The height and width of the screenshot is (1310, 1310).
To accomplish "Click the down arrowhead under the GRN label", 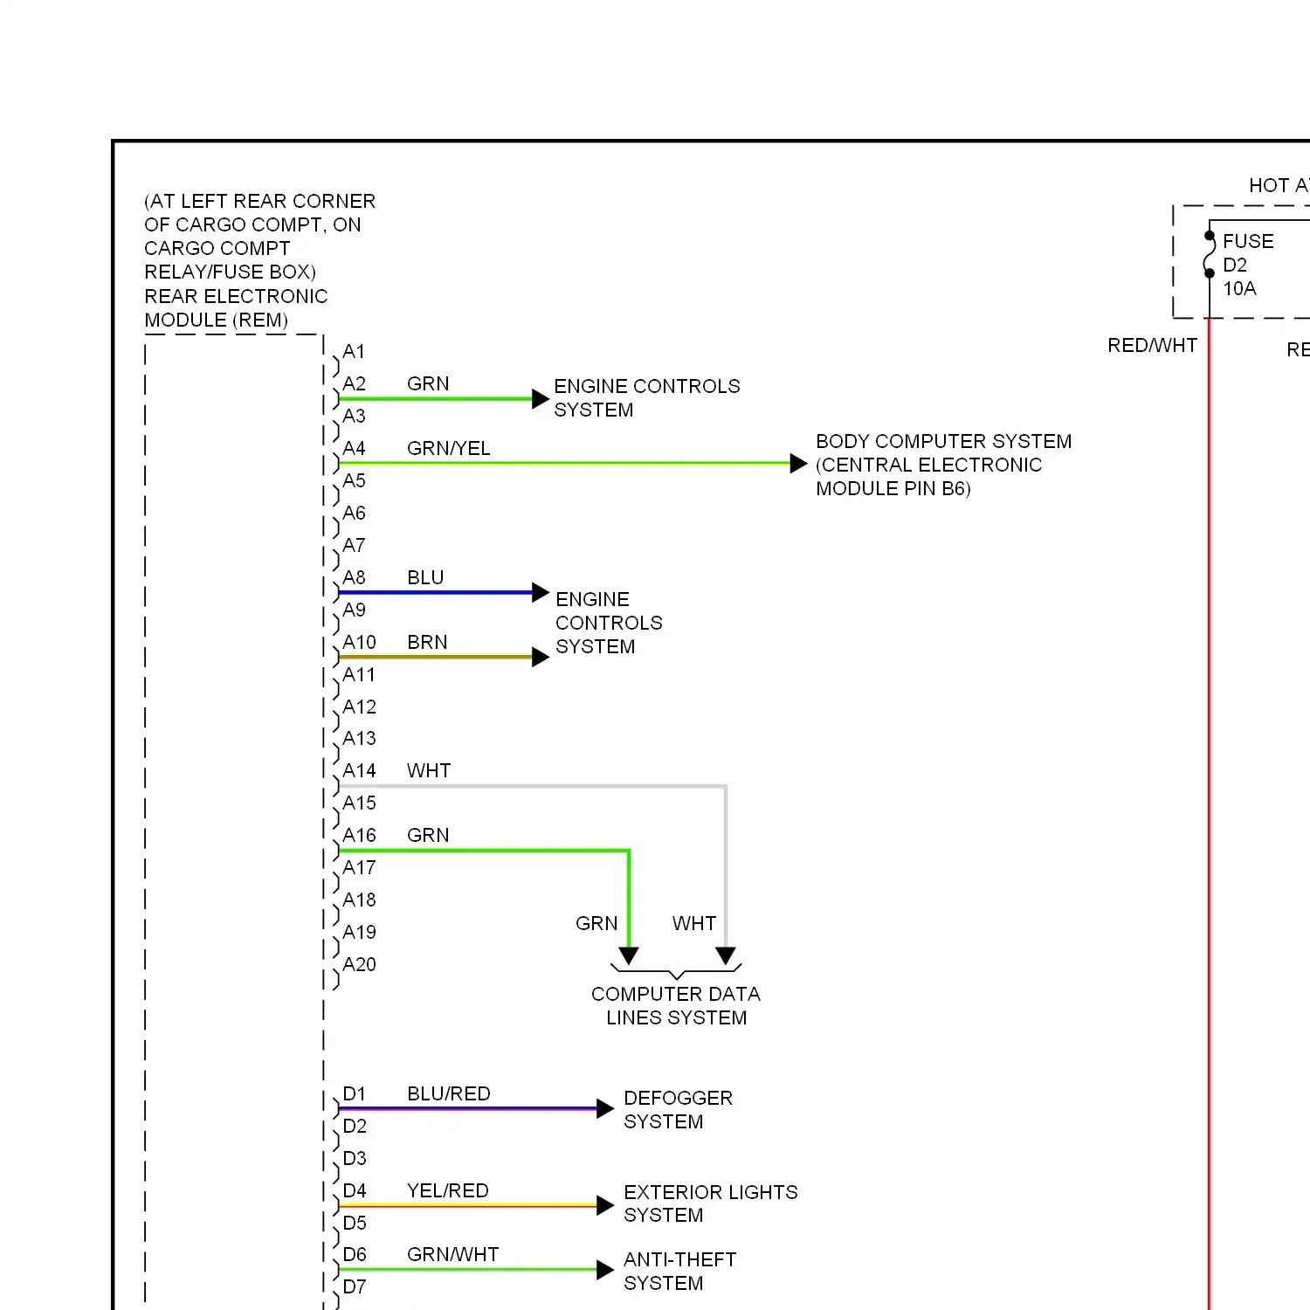I will coord(629,955).
